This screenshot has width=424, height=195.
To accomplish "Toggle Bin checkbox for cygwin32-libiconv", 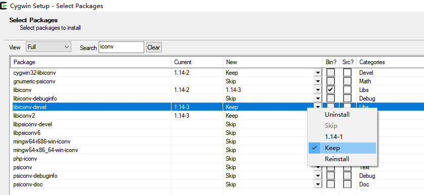I will coord(330,73).
